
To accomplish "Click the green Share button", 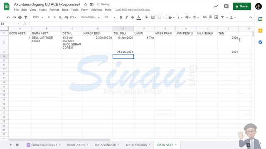I will pos(242,7).
